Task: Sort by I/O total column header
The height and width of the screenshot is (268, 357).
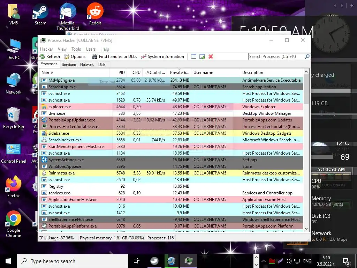Action: 154,73
